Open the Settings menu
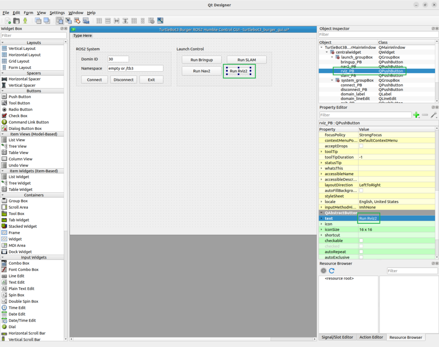Image resolution: width=439 pixels, height=347 pixels. tap(57, 12)
